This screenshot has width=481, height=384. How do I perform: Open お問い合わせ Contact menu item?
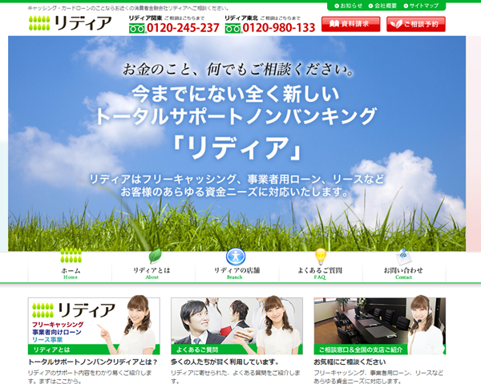(x=403, y=273)
